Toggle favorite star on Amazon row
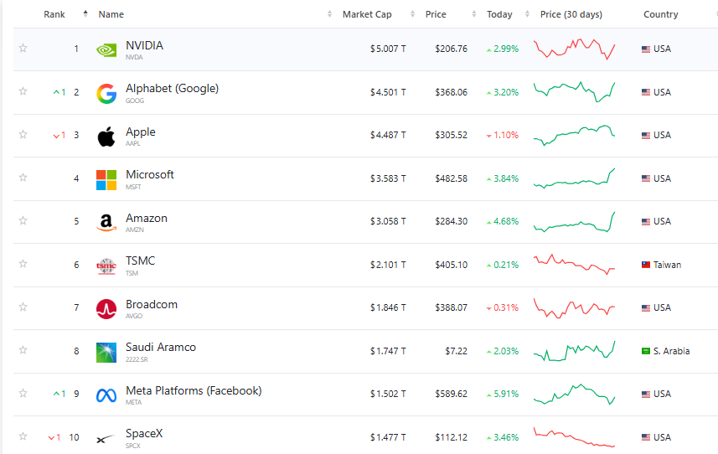This screenshot has height=454, width=718. 23,220
